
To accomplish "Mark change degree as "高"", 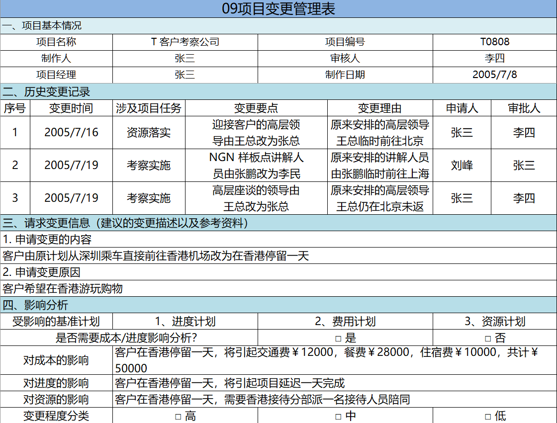I will [177, 417].
